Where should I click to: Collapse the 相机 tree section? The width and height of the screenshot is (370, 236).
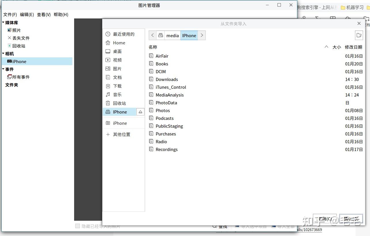click(x=3, y=54)
